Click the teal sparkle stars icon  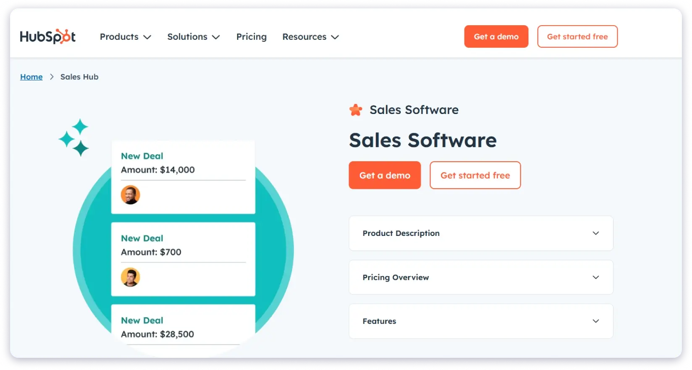point(74,137)
